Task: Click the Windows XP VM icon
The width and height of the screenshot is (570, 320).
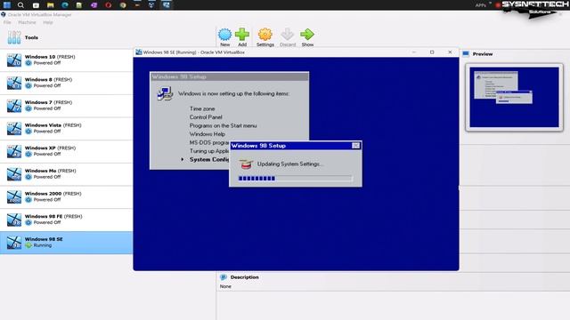Action: (x=14, y=151)
